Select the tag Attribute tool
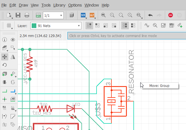Screen dimensions: 186x130 click(x=13, y=124)
